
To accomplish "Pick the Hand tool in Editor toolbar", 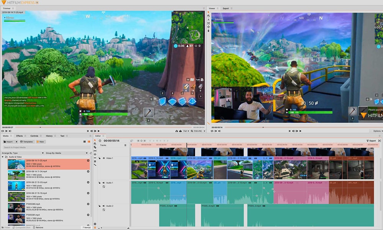I will (x=95, y=144).
